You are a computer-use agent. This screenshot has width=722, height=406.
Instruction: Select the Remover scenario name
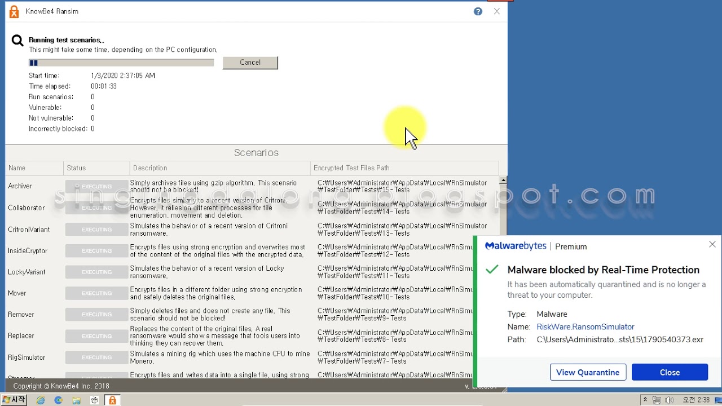click(21, 315)
